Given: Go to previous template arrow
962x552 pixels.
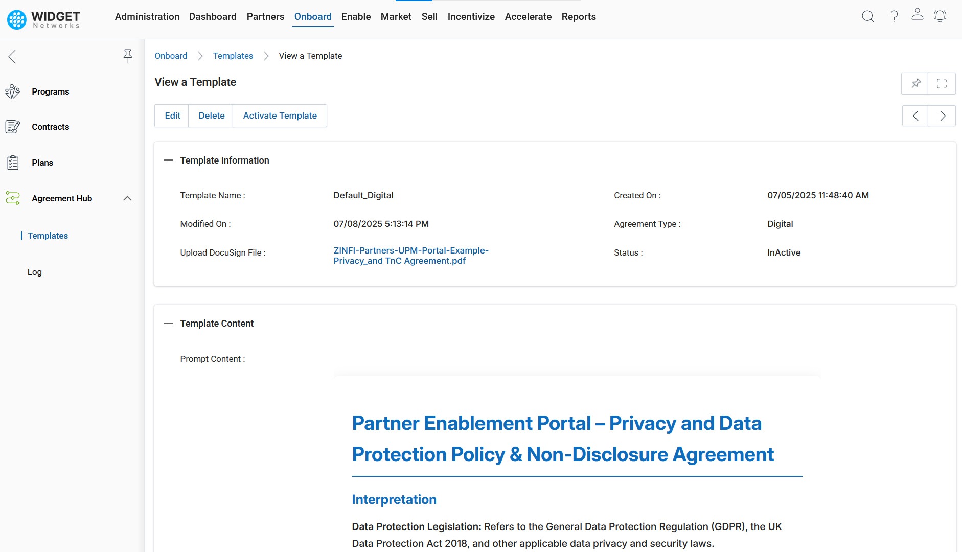Looking at the screenshot, I should click(x=915, y=116).
